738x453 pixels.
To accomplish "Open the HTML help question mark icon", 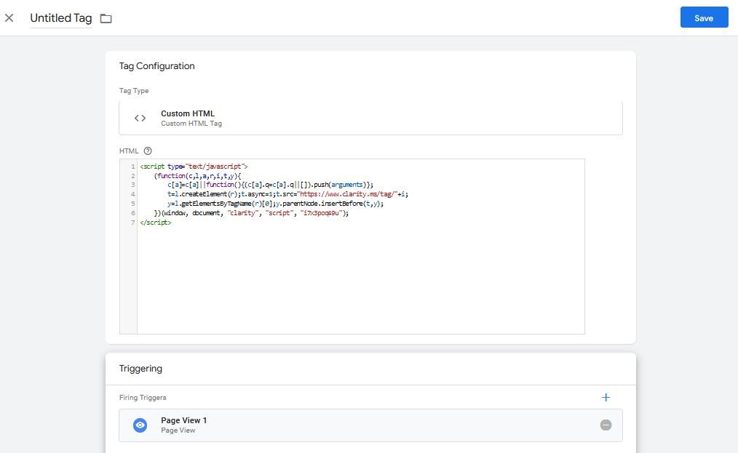I will (x=148, y=151).
